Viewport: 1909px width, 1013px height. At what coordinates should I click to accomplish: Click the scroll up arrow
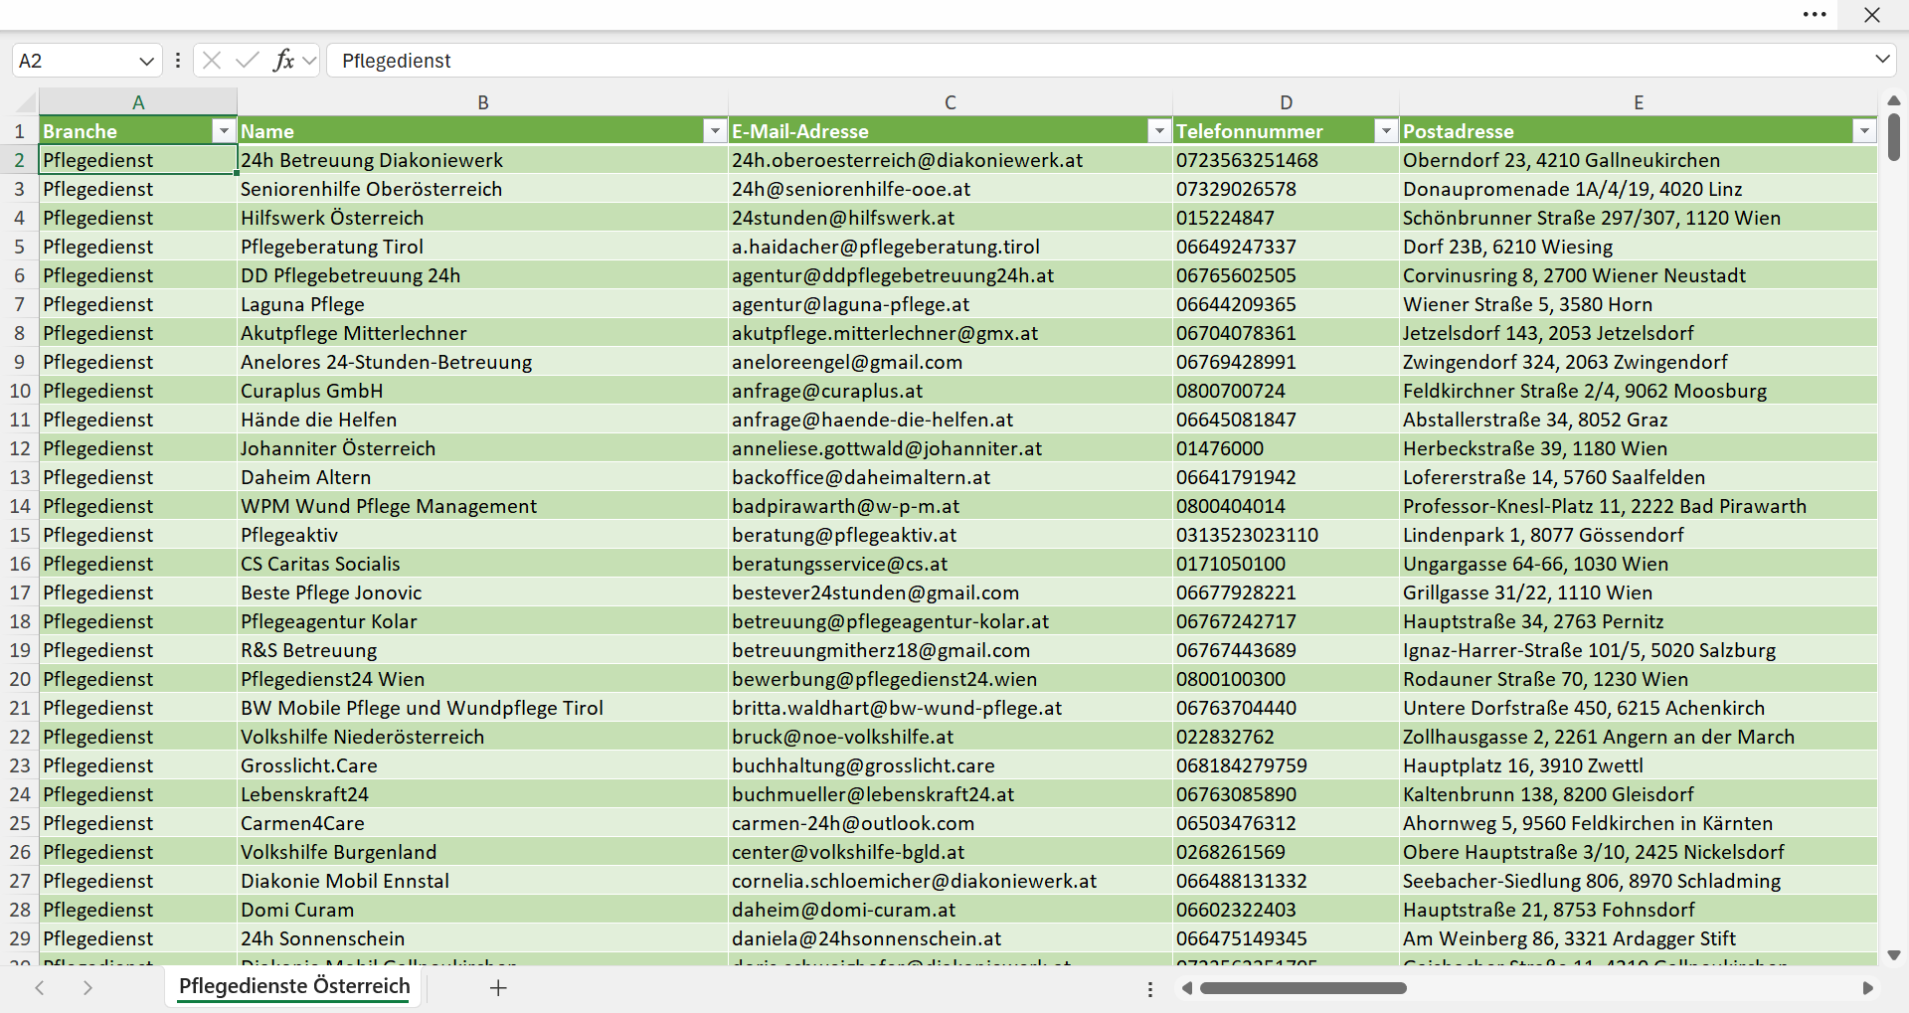pyautogui.click(x=1893, y=100)
